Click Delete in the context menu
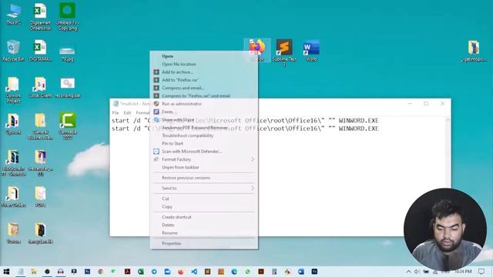This screenshot has height=277, width=493. click(x=168, y=225)
